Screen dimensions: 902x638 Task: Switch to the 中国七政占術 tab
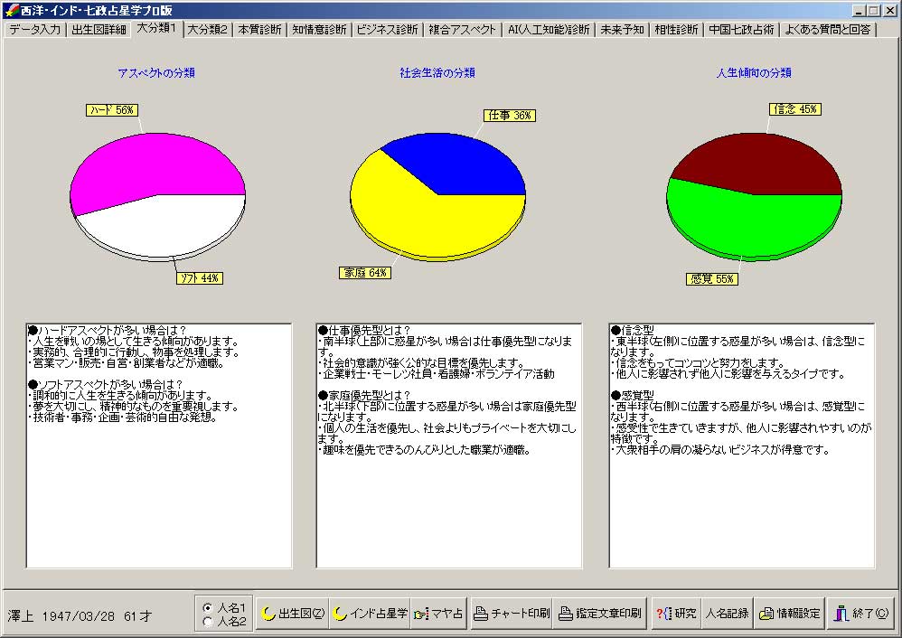pos(741,29)
